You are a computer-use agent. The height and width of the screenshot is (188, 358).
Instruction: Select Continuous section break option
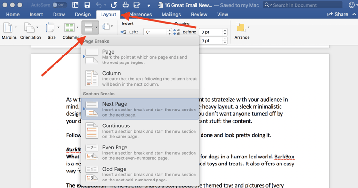[x=140, y=131]
